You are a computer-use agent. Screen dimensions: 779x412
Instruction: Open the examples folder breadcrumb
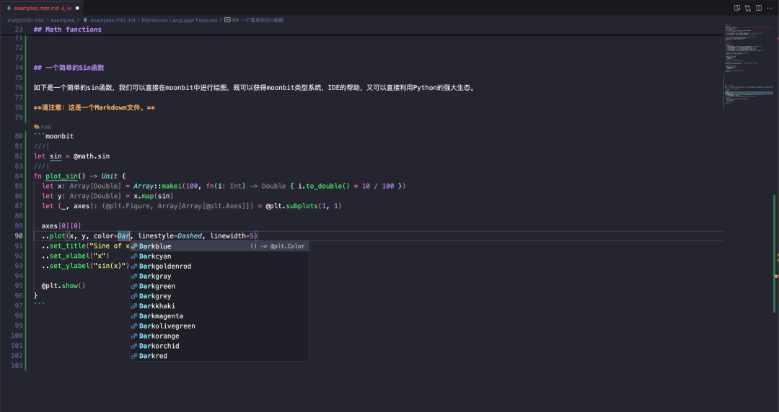click(63, 20)
